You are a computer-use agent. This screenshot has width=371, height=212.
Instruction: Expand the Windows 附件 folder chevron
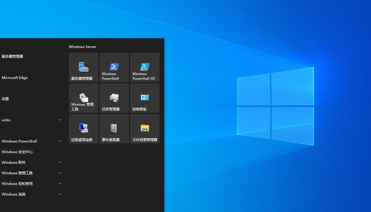coord(60,162)
